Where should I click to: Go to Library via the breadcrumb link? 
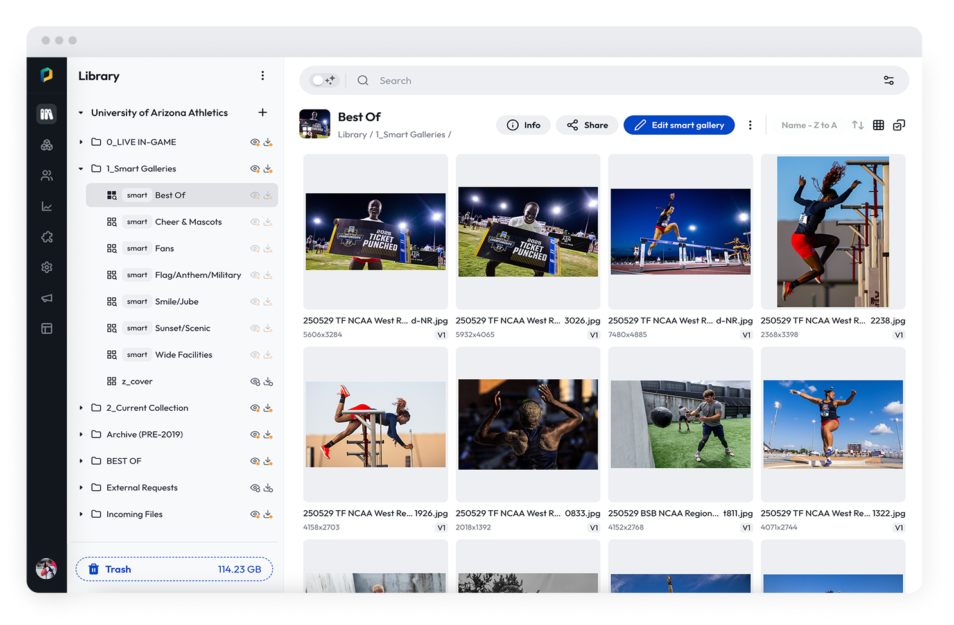[352, 135]
